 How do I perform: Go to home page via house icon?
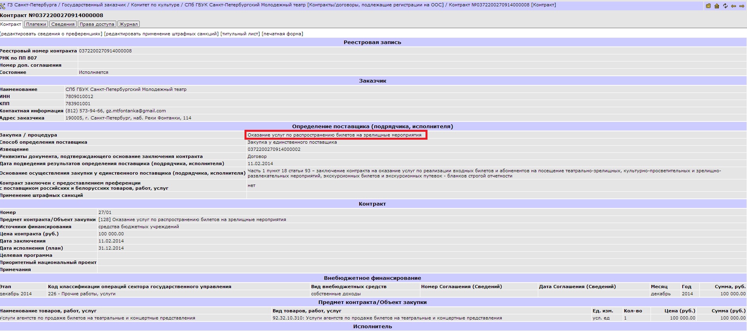(x=717, y=6)
